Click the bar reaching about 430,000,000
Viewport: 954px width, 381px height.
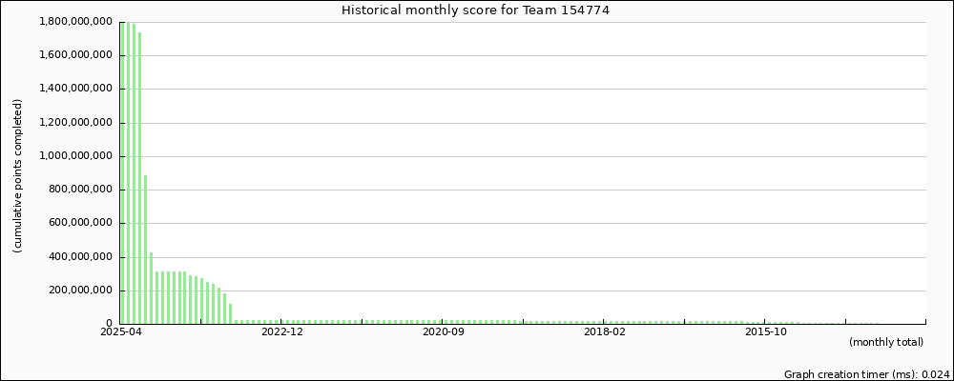coord(151,288)
